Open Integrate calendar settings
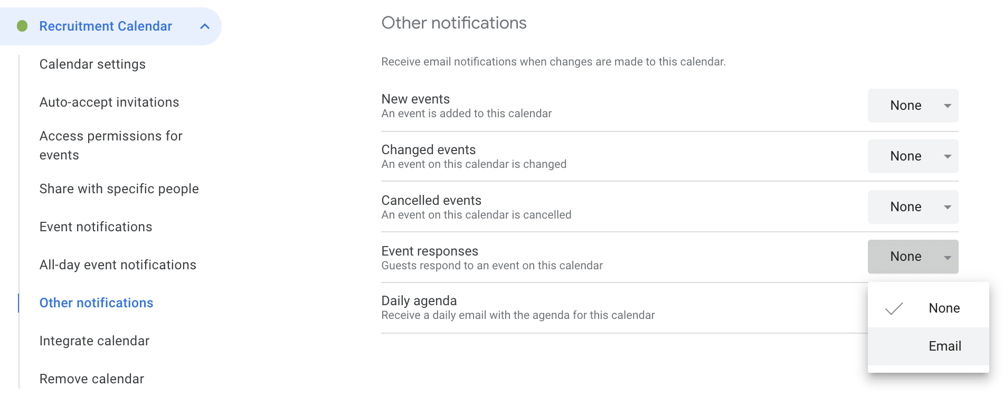Image resolution: width=1003 pixels, height=396 pixels. (94, 341)
